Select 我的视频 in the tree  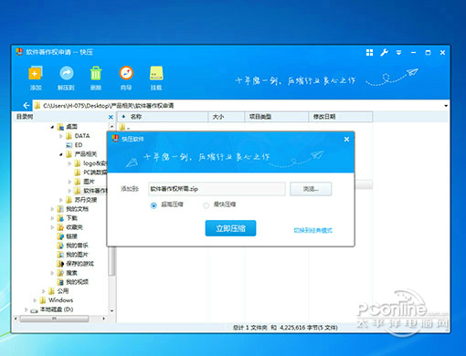(x=78, y=282)
